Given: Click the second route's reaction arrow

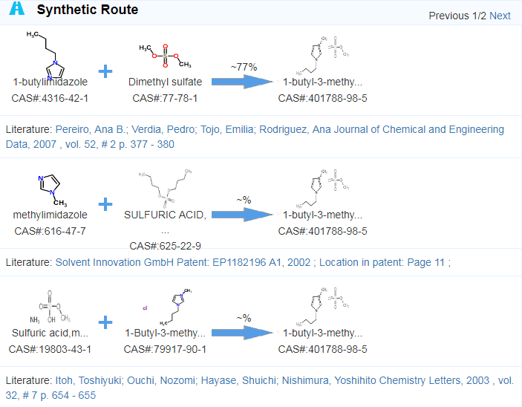Looking at the screenshot, I should pos(242,215).
